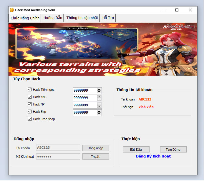Click the gold coin app icon in title bar
The width and height of the screenshot is (204, 181).
point(12,10)
